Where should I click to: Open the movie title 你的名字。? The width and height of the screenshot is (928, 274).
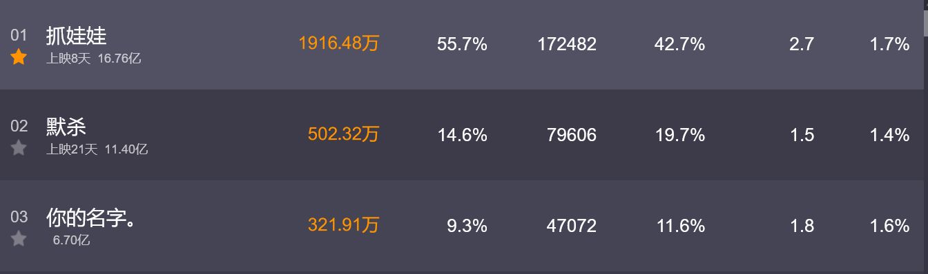pos(91,218)
